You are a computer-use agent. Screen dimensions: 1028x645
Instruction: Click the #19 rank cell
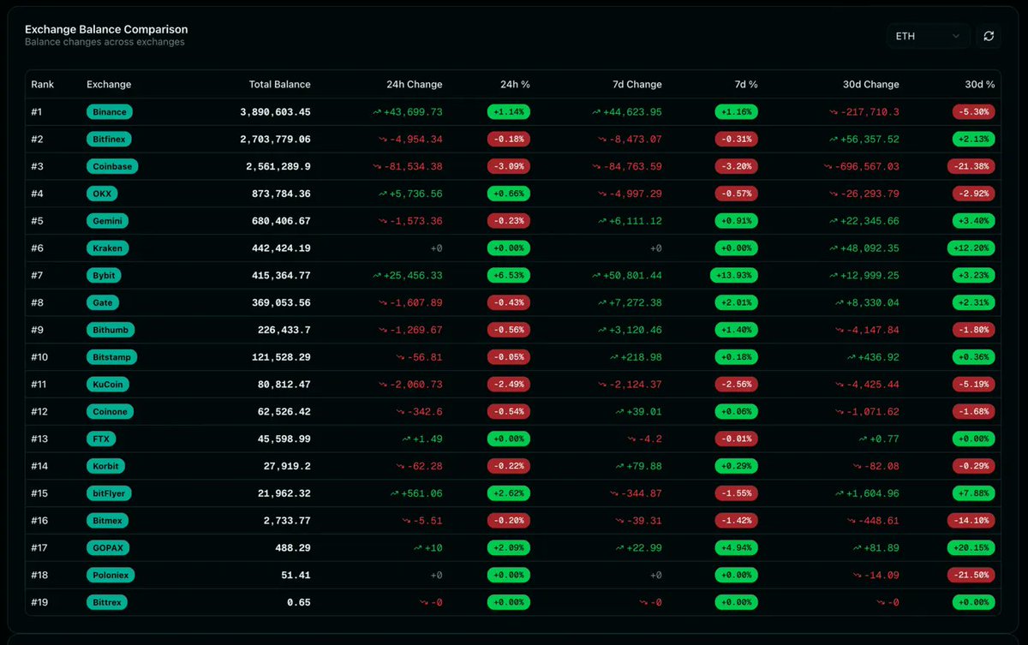pos(39,602)
